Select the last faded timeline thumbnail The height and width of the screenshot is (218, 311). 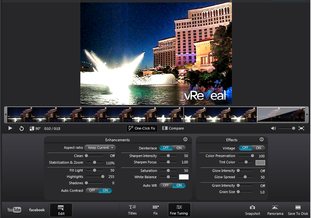[281, 115]
